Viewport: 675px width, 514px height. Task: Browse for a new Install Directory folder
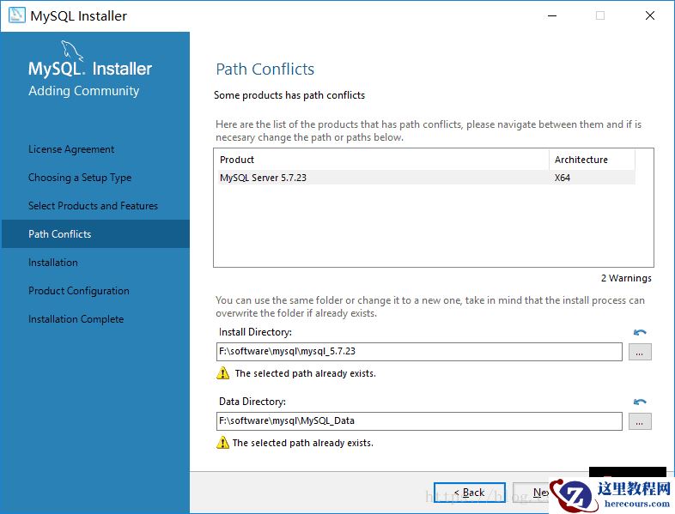pyautogui.click(x=640, y=352)
